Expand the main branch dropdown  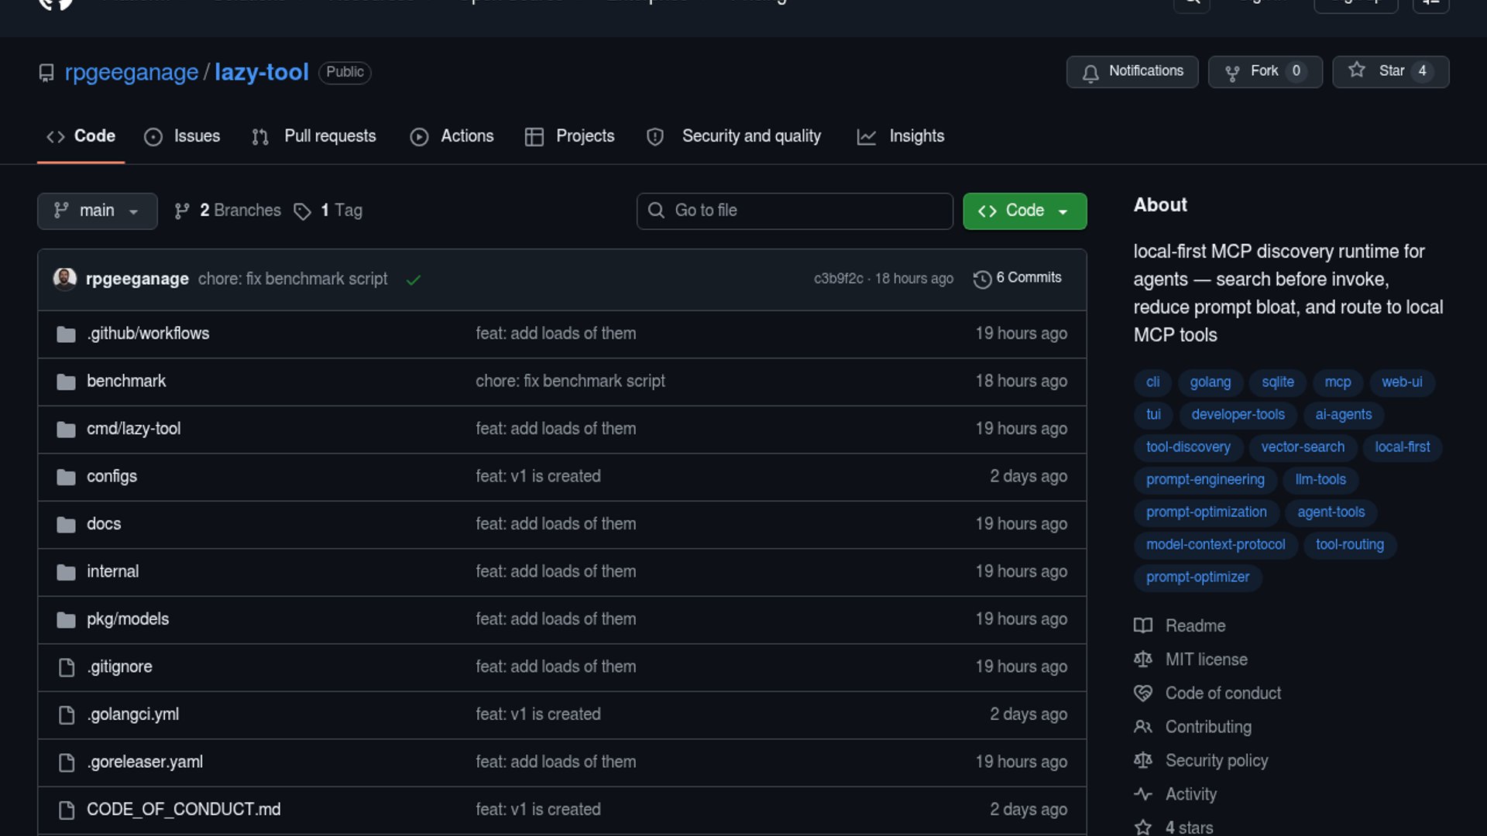tap(97, 211)
